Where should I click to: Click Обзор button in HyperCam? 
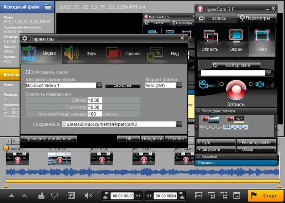point(256,149)
